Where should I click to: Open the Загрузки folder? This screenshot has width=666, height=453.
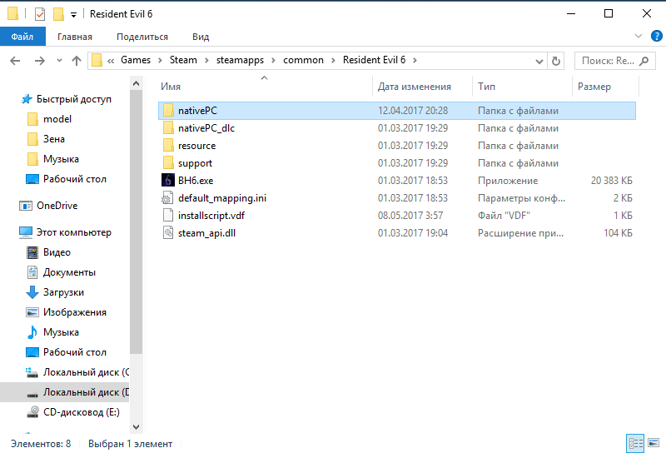(x=56, y=292)
